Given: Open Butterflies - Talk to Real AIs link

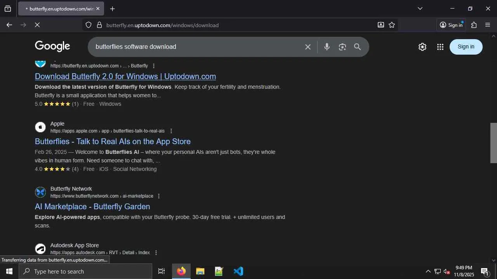Looking at the screenshot, I should [x=113, y=141].
